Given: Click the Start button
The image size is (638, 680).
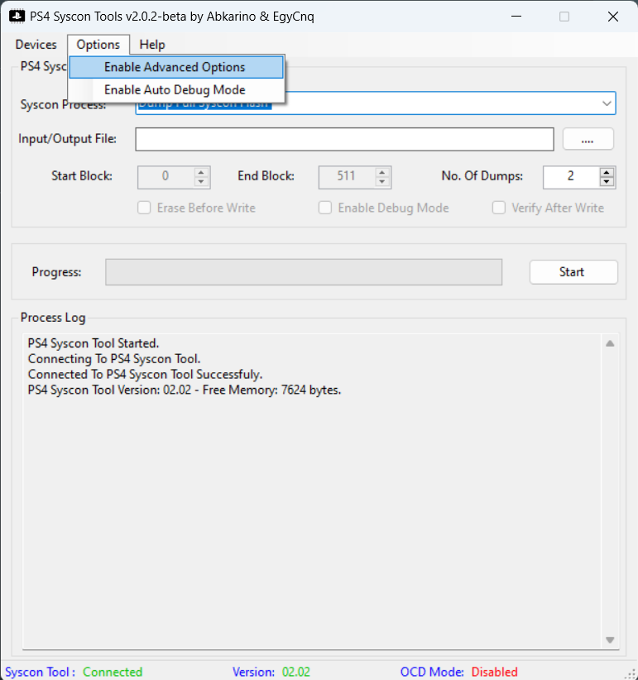Looking at the screenshot, I should [573, 272].
